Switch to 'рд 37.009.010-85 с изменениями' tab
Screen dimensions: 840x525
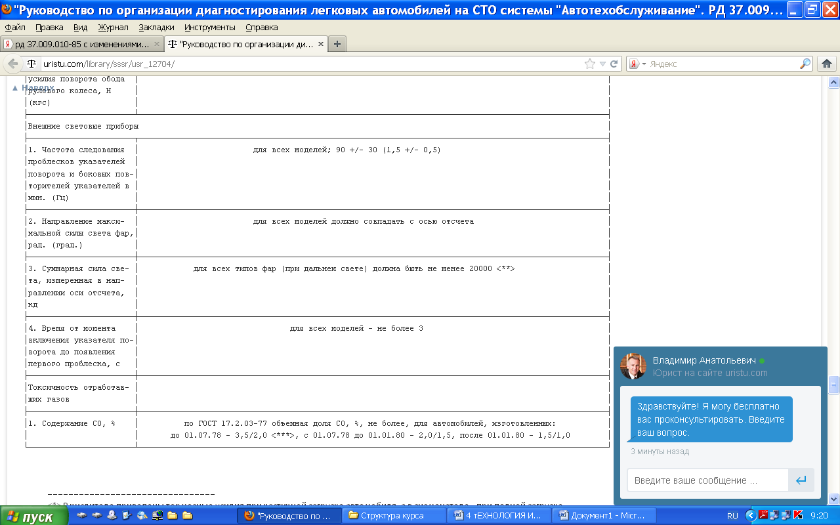pyautogui.click(x=82, y=44)
